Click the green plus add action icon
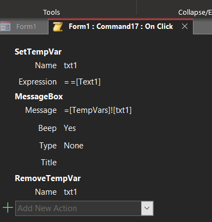This screenshot has width=212, height=222. [x=8, y=208]
